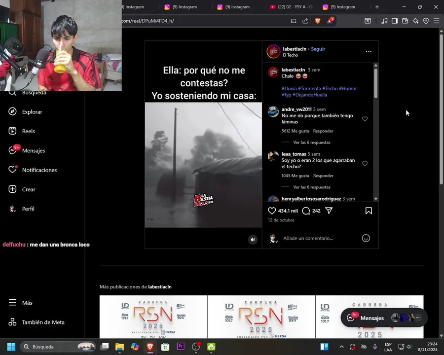Screen dimensions: 444x355
Task: Expand 6 replies under andre_vw2011's comment
Action: pos(312,142)
